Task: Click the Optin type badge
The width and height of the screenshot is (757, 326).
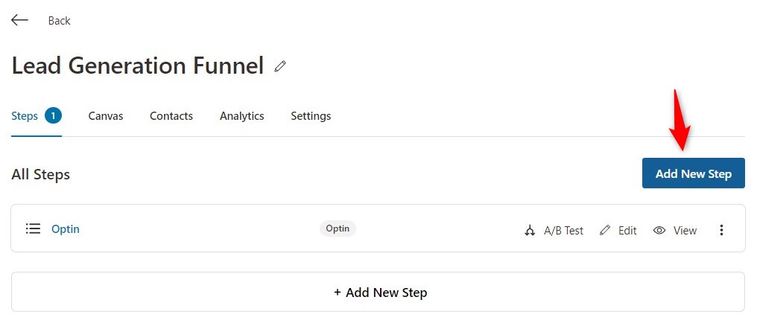Action: pyautogui.click(x=338, y=228)
